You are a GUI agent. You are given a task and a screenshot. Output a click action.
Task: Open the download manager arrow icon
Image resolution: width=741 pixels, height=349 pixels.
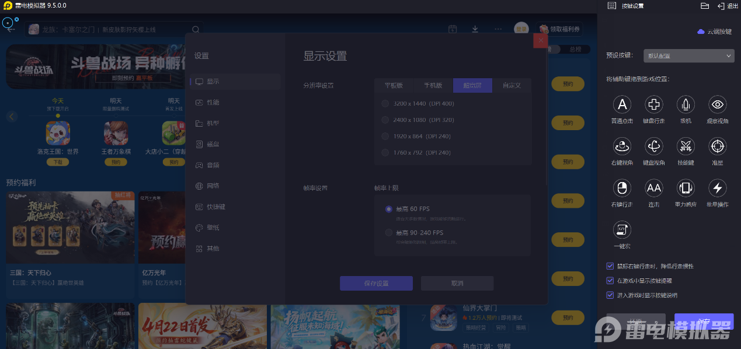click(475, 29)
